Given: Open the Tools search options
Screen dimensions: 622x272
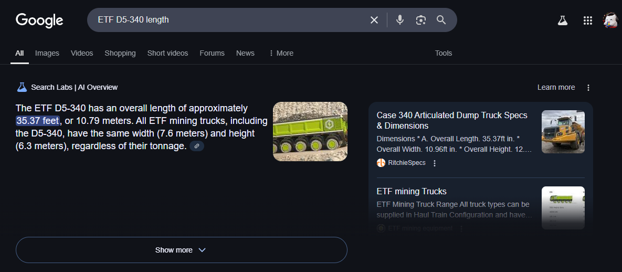Looking at the screenshot, I should click(443, 53).
